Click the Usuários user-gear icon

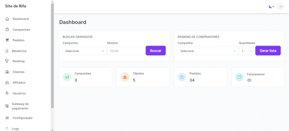coord(7,93)
